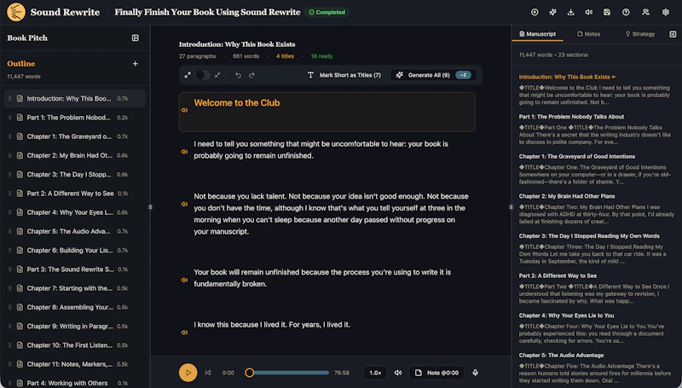Collapse the left Book Pitch panel
Screen dimensions: 682x388
136,38
